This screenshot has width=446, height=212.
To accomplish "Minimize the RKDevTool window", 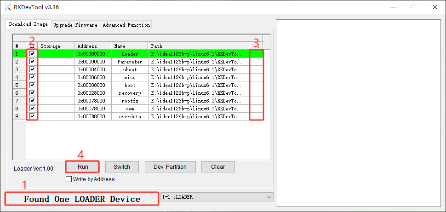I will coord(393,7).
